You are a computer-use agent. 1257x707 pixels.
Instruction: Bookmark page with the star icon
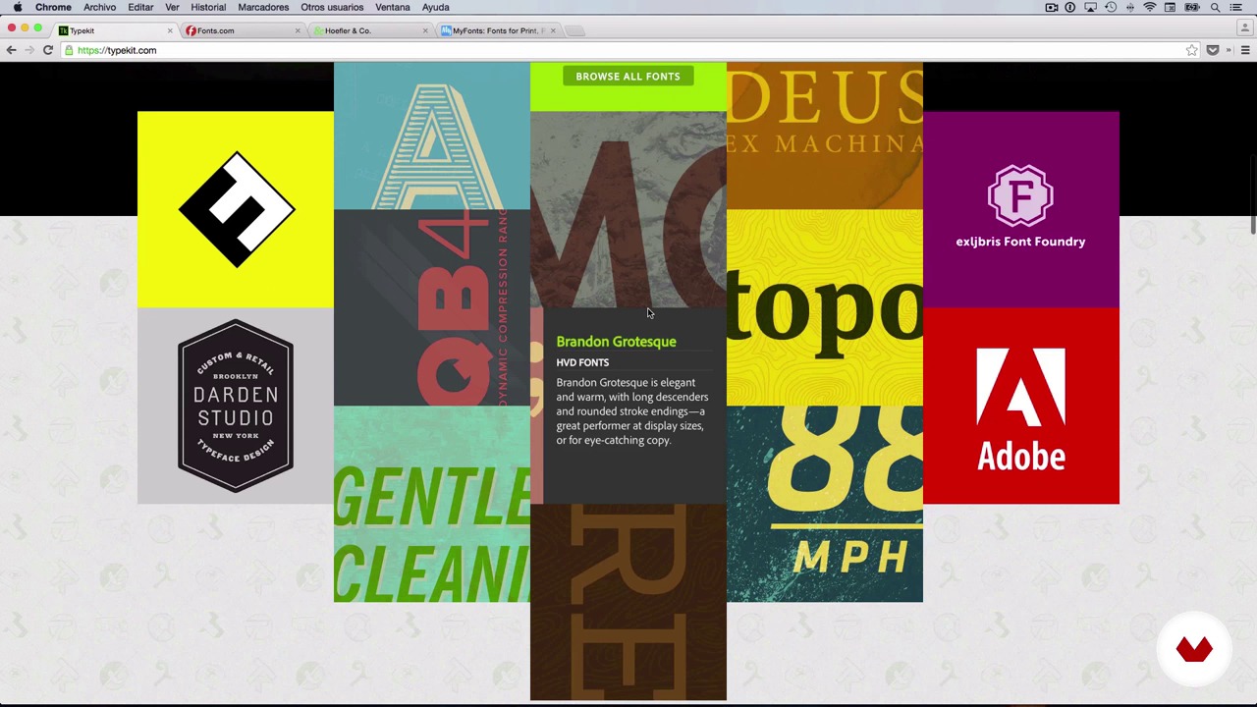tap(1191, 50)
